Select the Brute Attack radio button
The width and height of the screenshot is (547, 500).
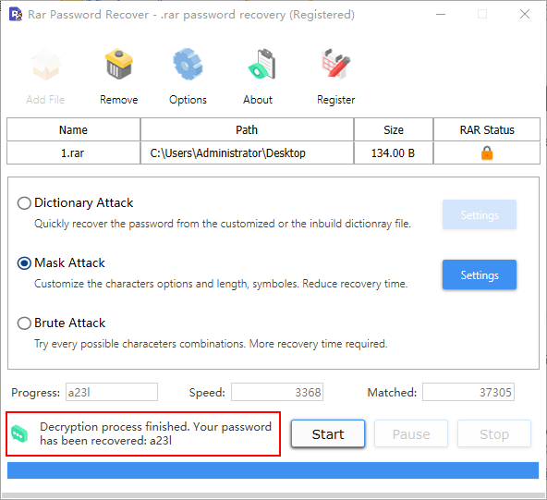point(24,323)
